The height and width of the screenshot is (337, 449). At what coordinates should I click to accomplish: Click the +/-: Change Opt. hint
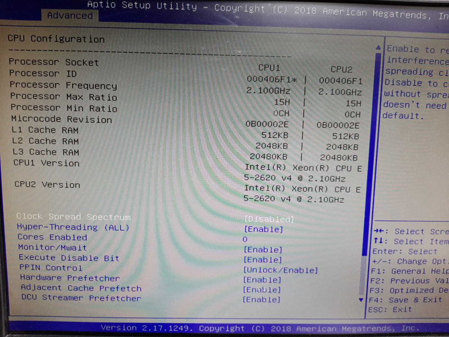(410, 261)
